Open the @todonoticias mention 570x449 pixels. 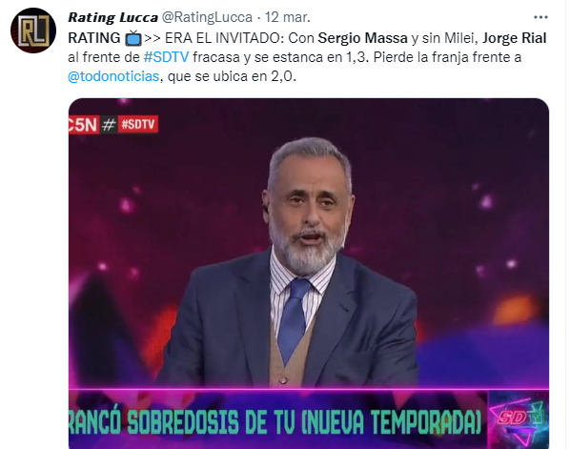click(x=113, y=76)
